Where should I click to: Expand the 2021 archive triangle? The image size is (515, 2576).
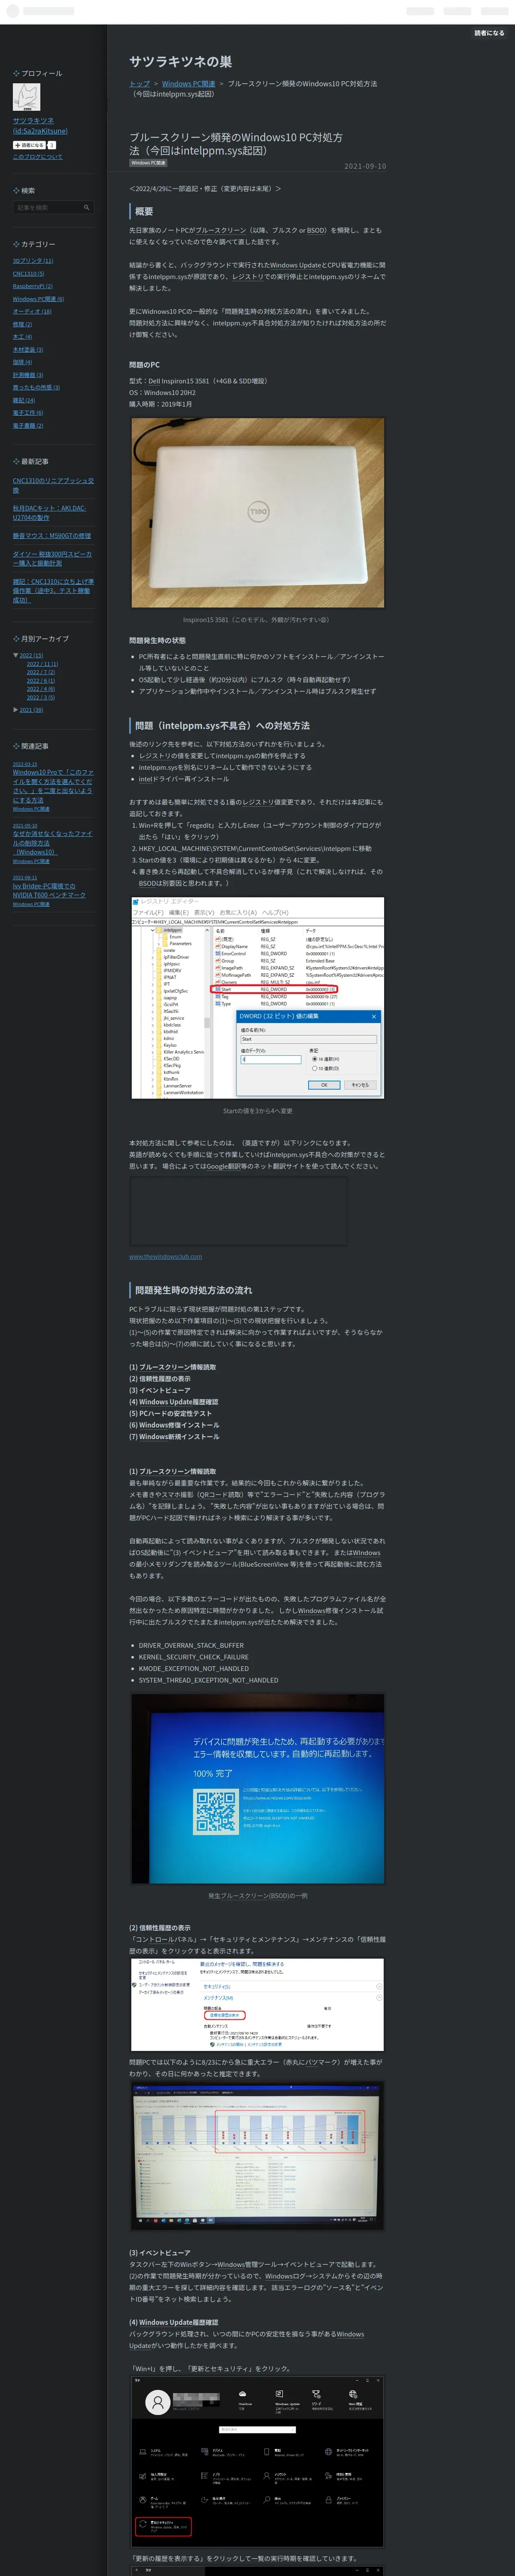[x=15, y=710]
